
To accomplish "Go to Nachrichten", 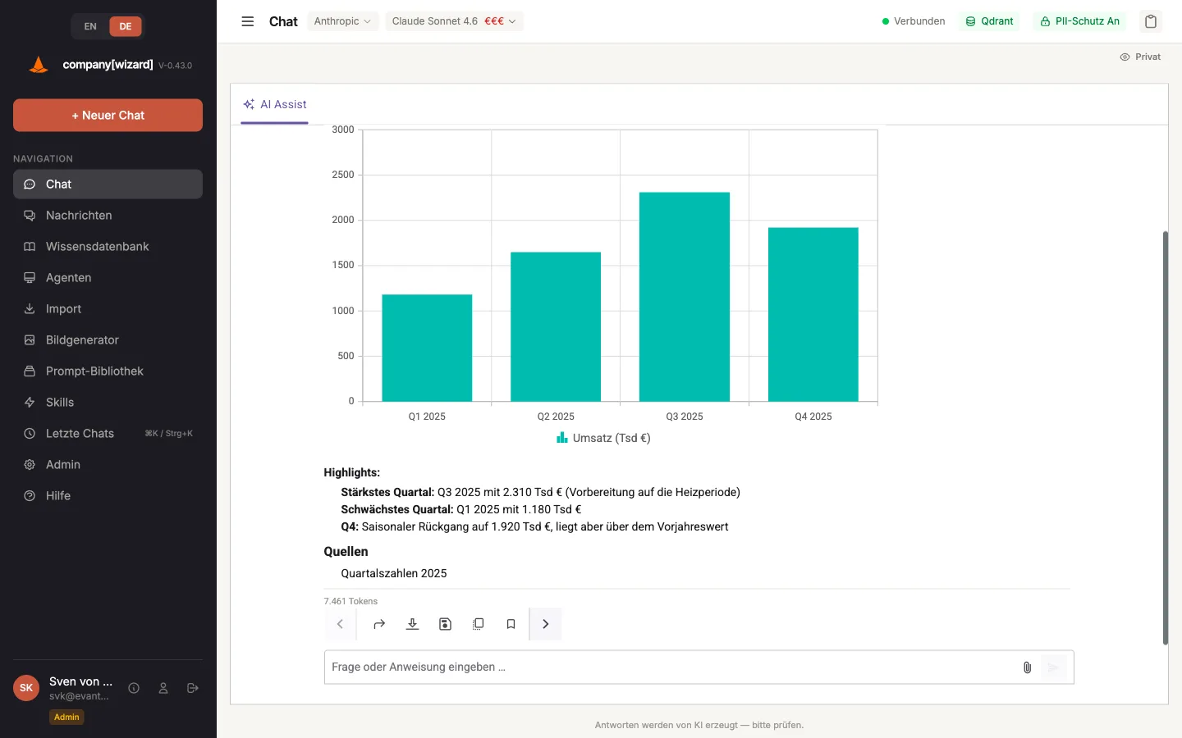I will tap(108, 216).
